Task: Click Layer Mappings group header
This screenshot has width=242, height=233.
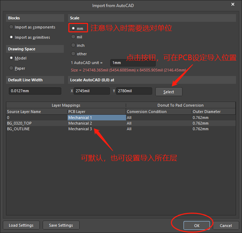Action: coord(66,105)
